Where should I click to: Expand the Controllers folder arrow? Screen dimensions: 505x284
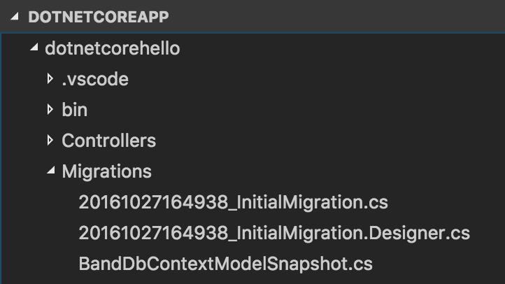(x=50, y=141)
